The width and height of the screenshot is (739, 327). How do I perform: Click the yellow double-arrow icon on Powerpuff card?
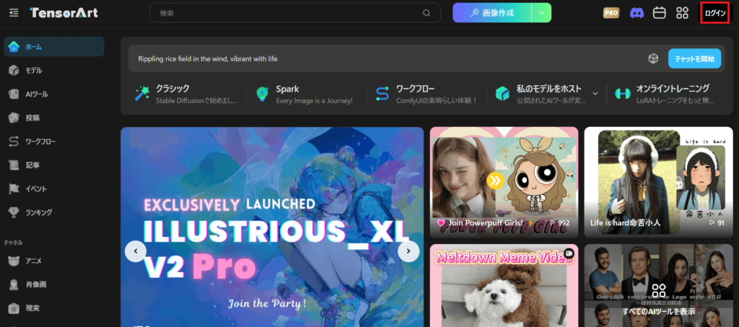[495, 180]
